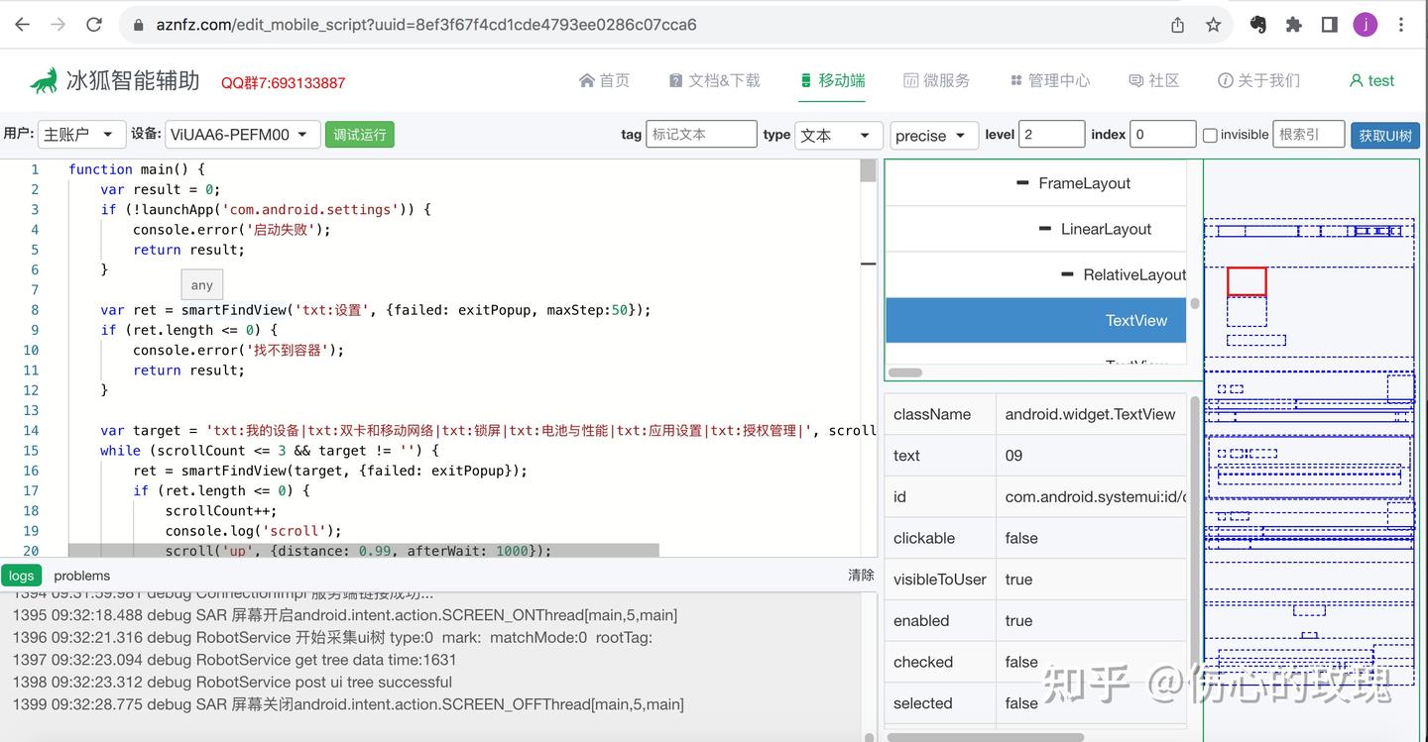Select the 移动端 mobile phone icon
This screenshot has width=1428, height=742.
click(x=806, y=80)
